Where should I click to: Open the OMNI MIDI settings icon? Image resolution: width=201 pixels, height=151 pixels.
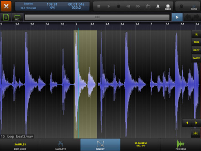[x=168, y=7]
